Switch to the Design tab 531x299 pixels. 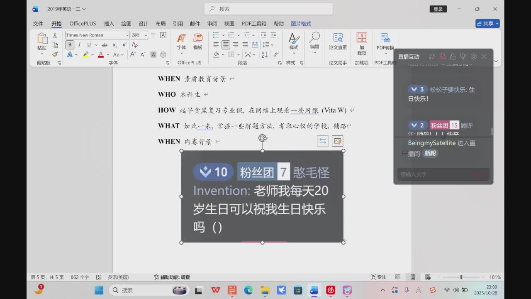pyautogui.click(x=143, y=24)
